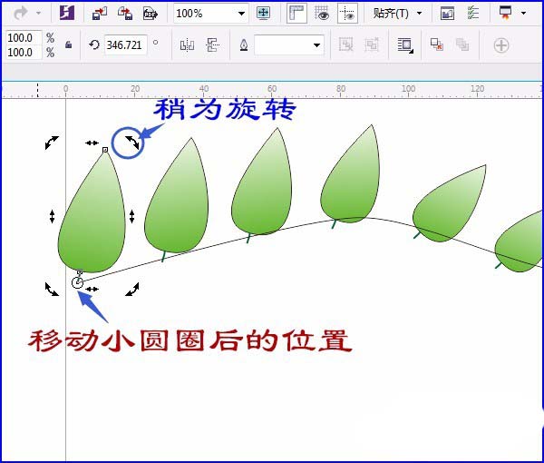Image resolution: width=544 pixels, height=463 pixels.
Task: Click the horizontal ruler at mark 60
Action: point(272,91)
